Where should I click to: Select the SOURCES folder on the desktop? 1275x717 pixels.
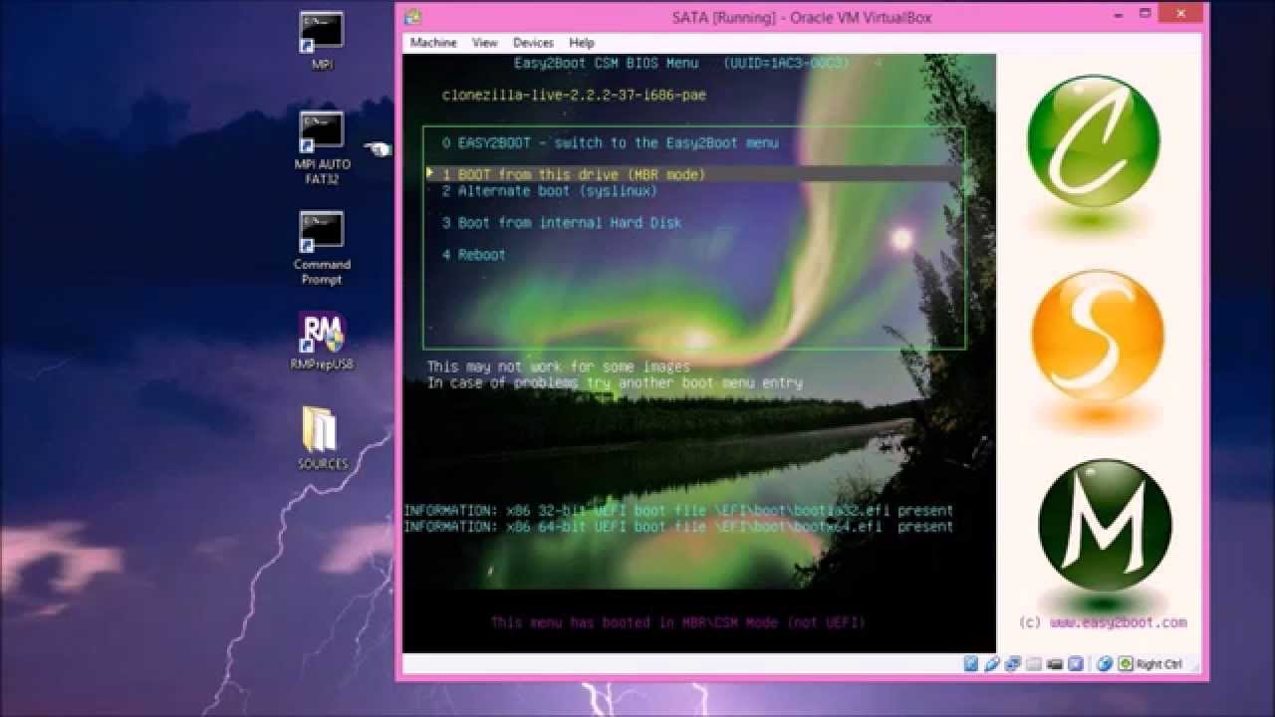pyautogui.click(x=322, y=437)
